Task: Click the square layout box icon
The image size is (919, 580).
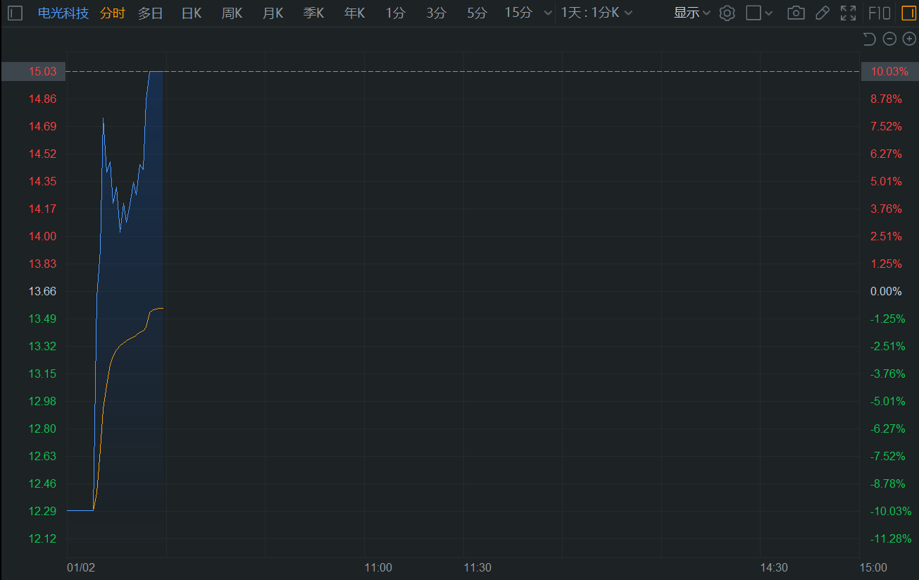Action: click(754, 13)
